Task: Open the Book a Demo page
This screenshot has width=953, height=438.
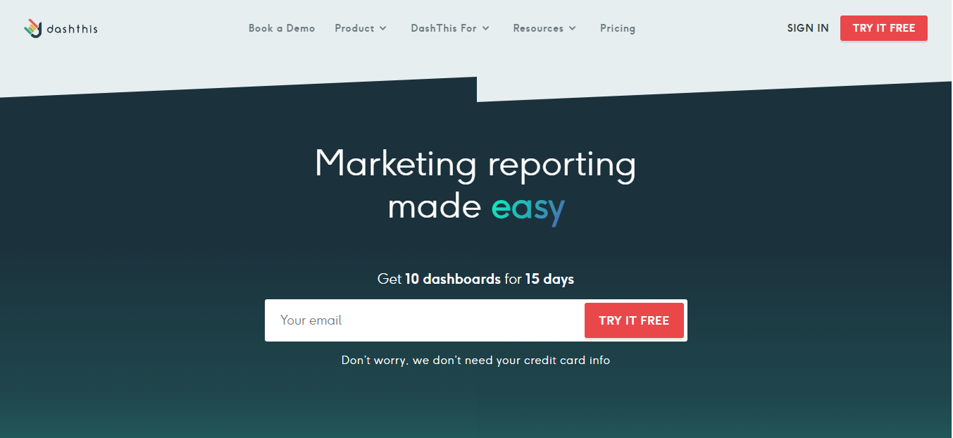Action: (282, 28)
